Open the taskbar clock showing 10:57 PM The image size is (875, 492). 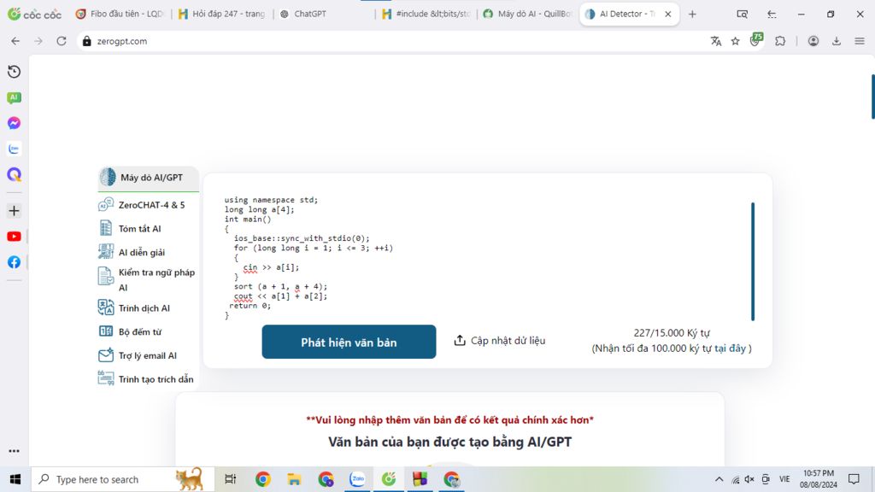point(819,479)
